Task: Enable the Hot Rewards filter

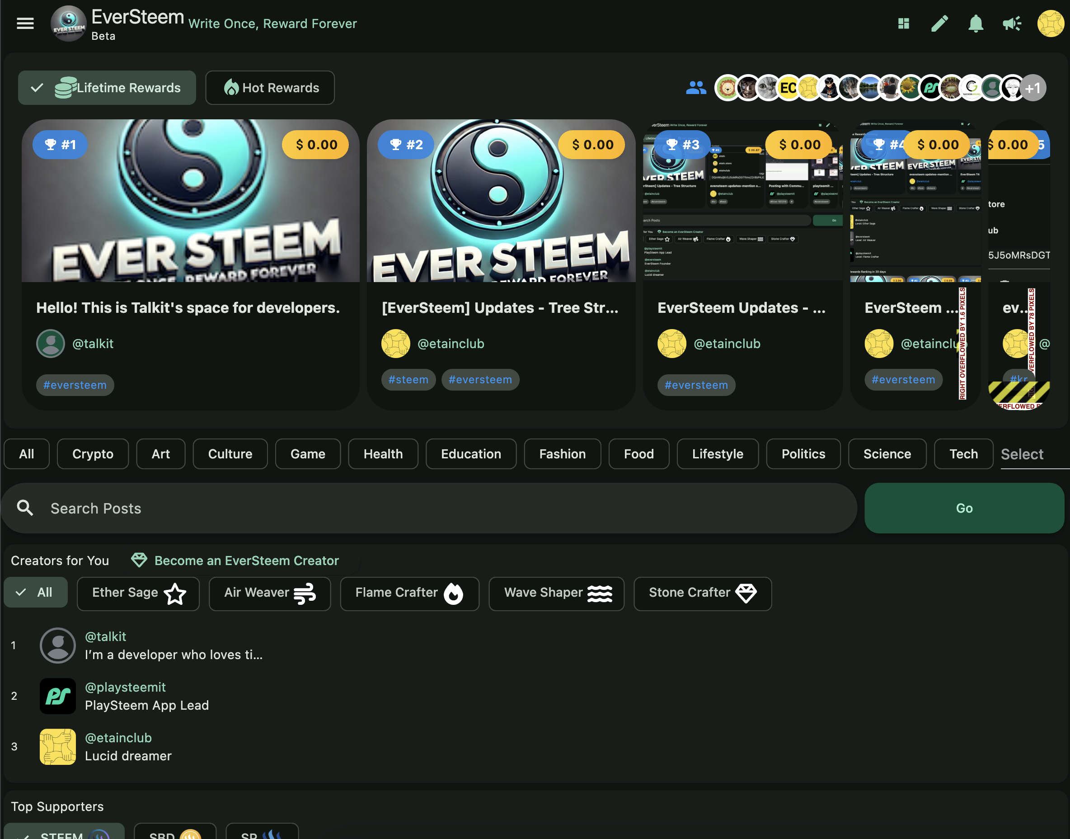Action: coord(270,88)
